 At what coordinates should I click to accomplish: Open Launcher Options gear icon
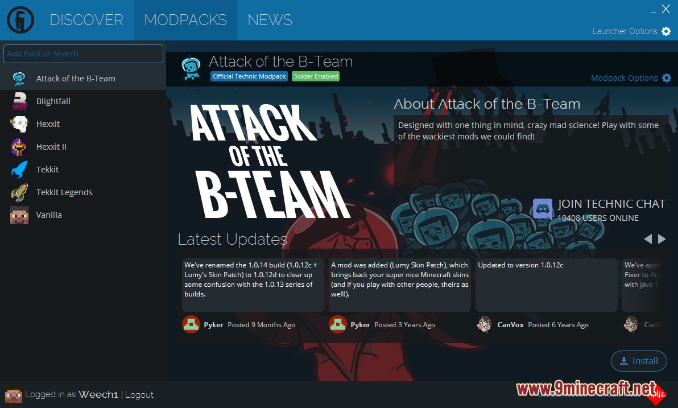666,31
